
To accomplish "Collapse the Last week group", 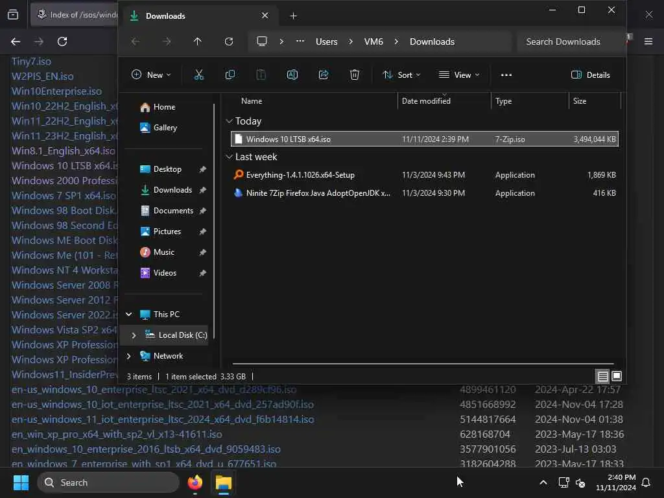I will click(229, 157).
